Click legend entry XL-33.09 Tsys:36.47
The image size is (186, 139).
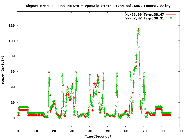point(145,14)
